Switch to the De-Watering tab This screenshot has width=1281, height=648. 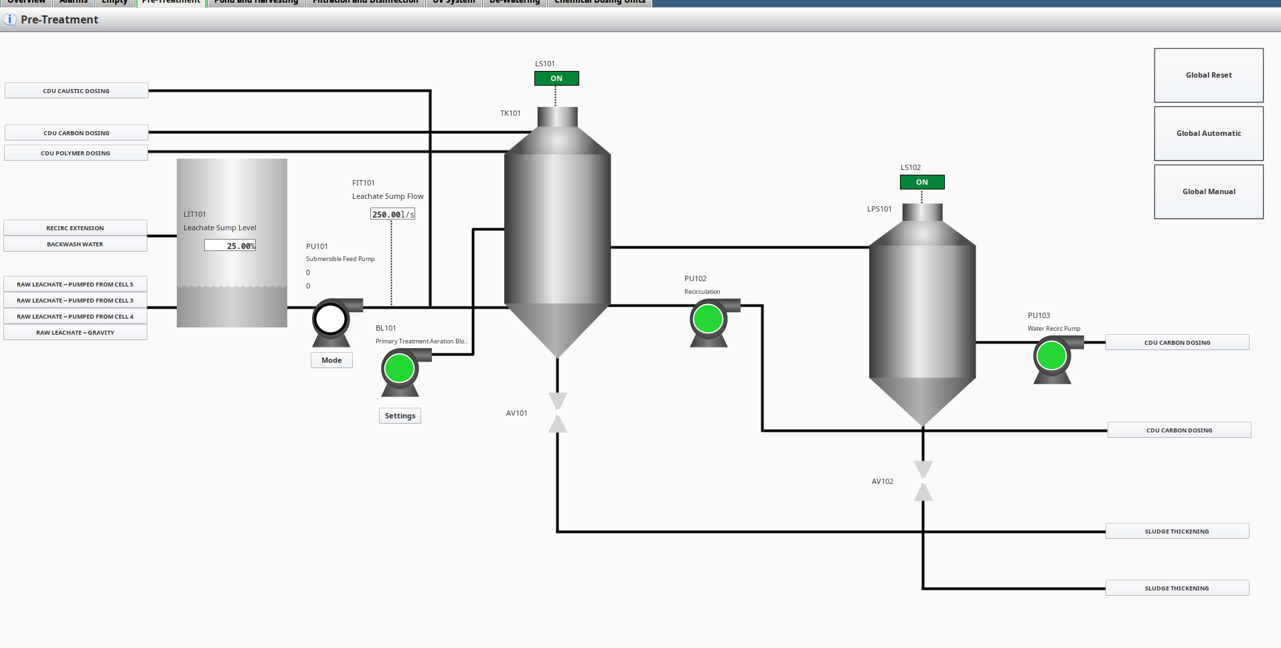click(514, 2)
